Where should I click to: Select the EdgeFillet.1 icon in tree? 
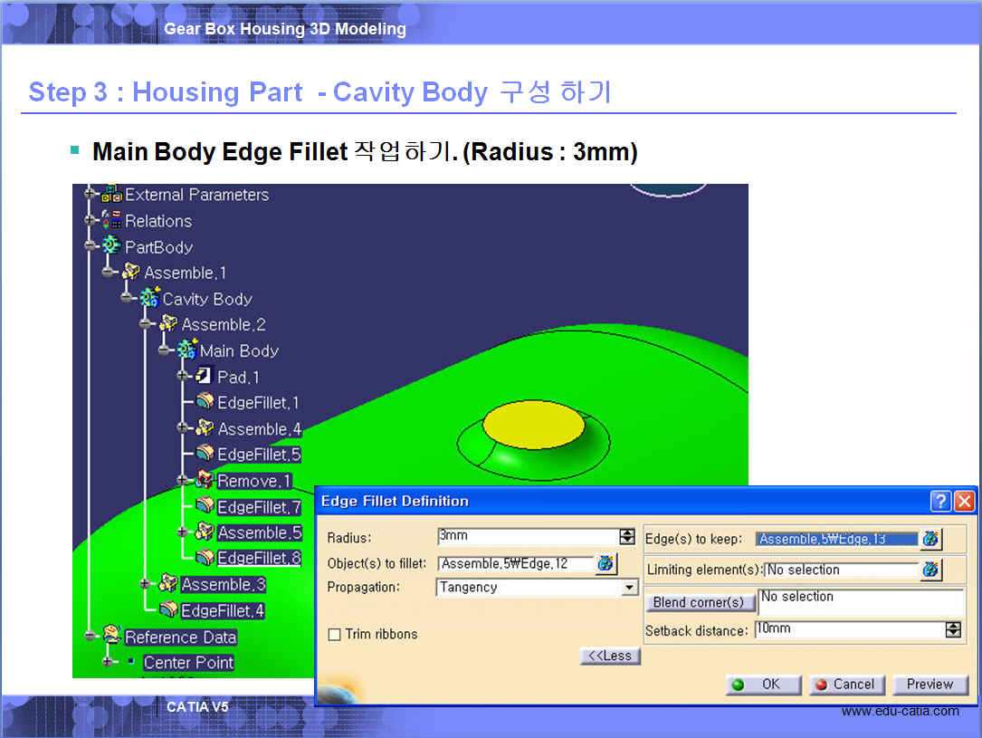(x=205, y=402)
